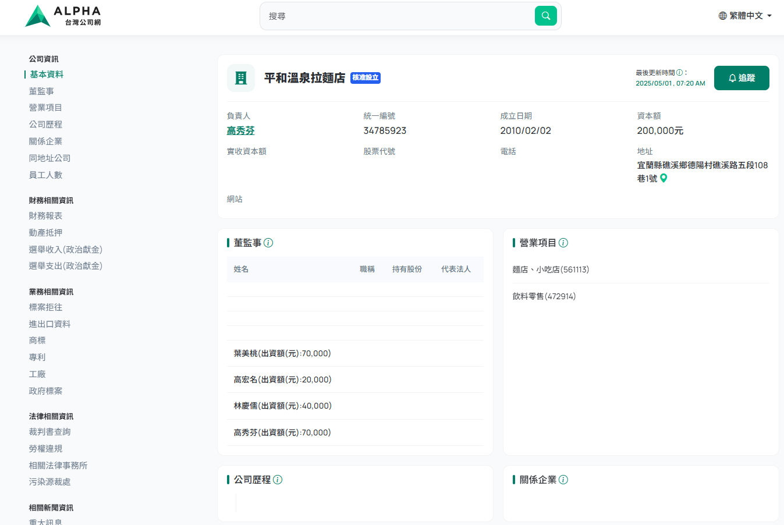Open the ALPHA 台灣公司網 logo homepage

[x=63, y=16]
